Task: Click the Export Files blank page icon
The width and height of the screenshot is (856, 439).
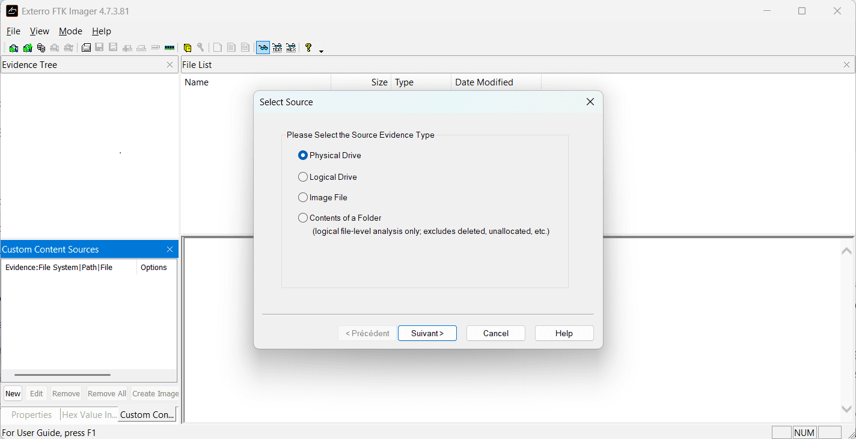Action: pos(218,48)
